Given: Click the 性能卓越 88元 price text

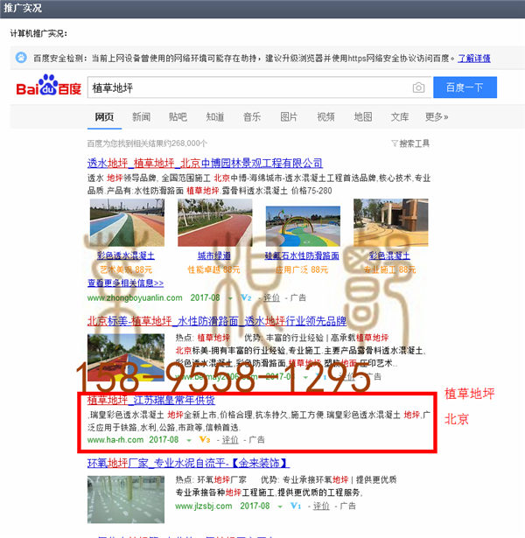Looking at the screenshot, I should [213, 269].
